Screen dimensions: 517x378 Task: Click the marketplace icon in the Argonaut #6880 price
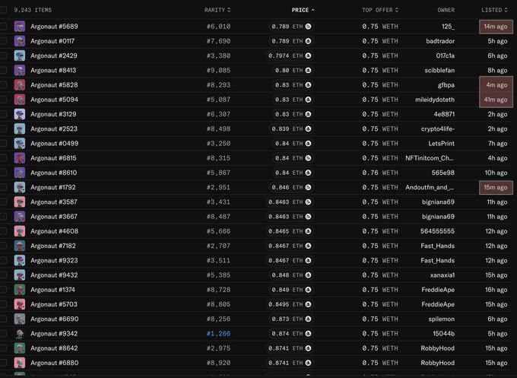pos(308,363)
